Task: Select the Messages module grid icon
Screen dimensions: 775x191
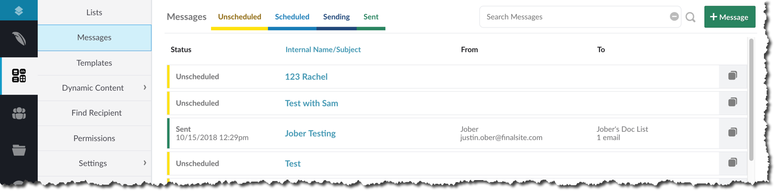Action: (x=19, y=76)
